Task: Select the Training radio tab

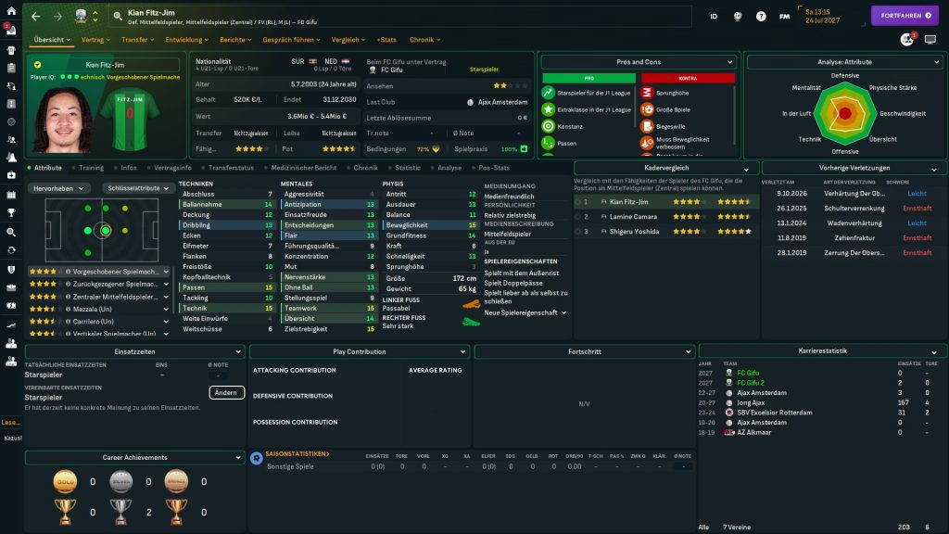Action: (x=91, y=168)
